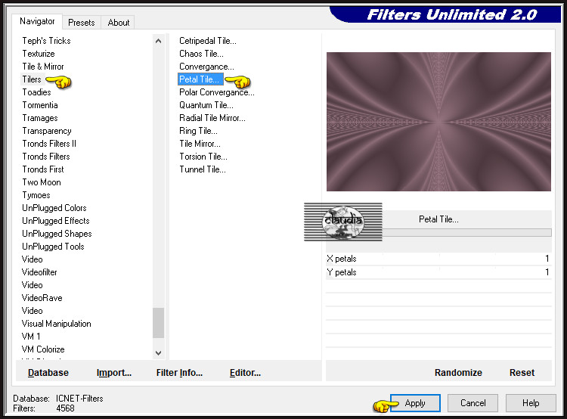
Task: Select Tymoes category
Action: pyautogui.click(x=36, y=195)
